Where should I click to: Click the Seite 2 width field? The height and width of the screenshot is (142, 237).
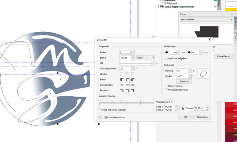[x=170, y=110]
